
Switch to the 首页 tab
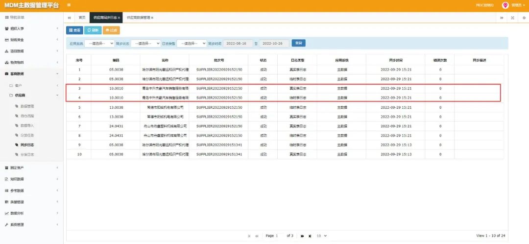click(x=82, y=18)
